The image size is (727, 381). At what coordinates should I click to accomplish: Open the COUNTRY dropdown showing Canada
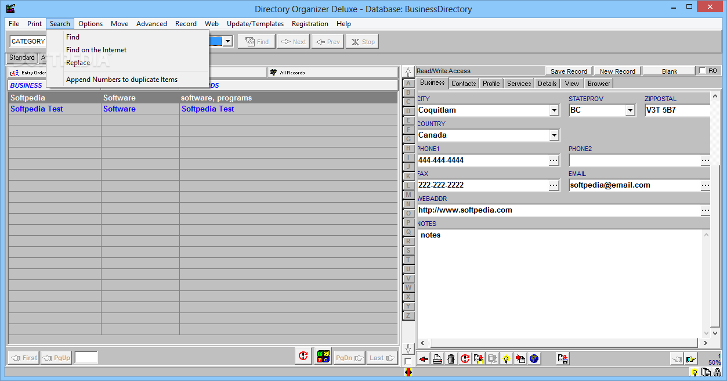(x=554, y=135)
